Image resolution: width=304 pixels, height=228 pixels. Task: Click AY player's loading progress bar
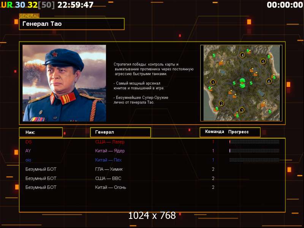pos(254,150)
